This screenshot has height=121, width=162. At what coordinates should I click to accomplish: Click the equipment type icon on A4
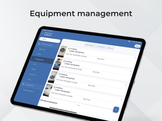[x=55, y=87]
